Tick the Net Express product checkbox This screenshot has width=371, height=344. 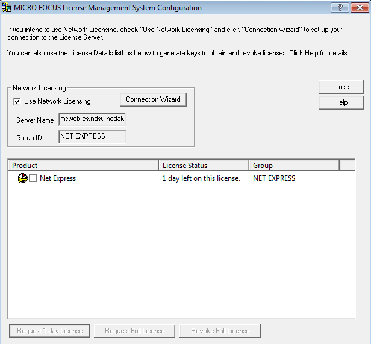tap(33, 178)
